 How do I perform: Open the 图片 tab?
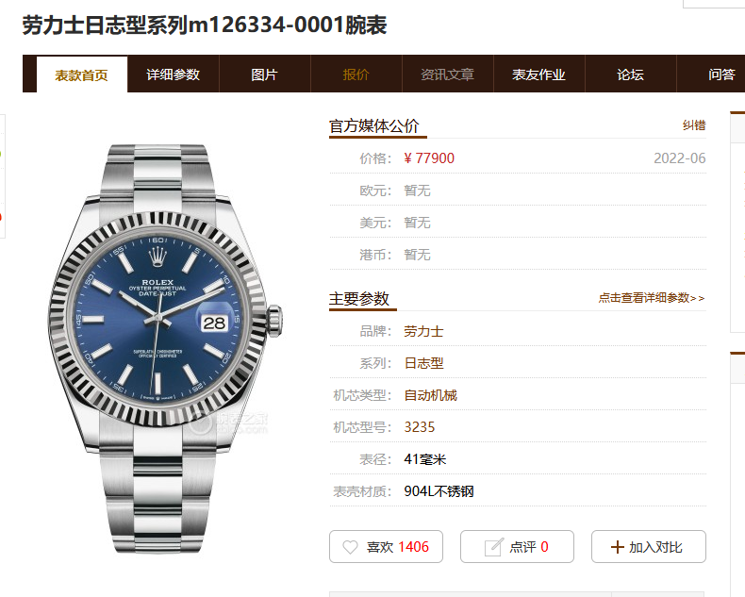pos(265,75)
